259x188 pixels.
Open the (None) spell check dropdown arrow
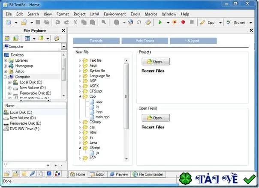(x=250, y=23)
